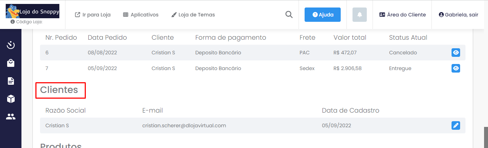Open the search magnifier icon
This screenshot has width=488, height=148.
point(289,15)
